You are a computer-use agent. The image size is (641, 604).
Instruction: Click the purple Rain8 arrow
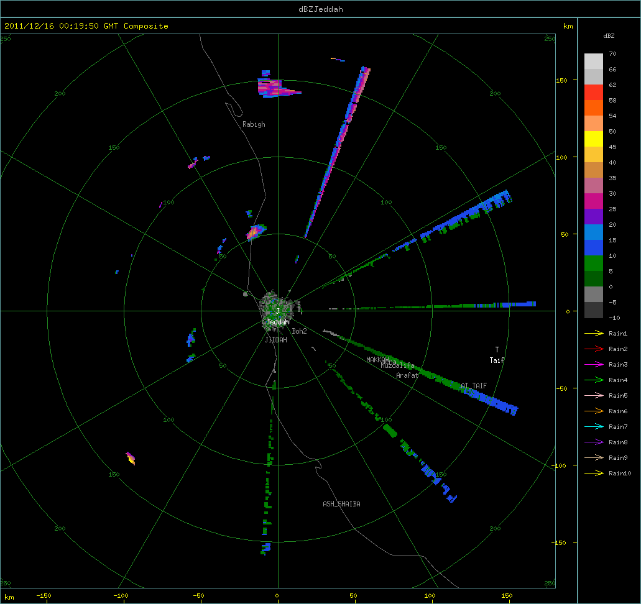[594, 442]
